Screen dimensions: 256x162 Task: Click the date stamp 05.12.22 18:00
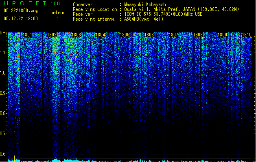[21, 19]
